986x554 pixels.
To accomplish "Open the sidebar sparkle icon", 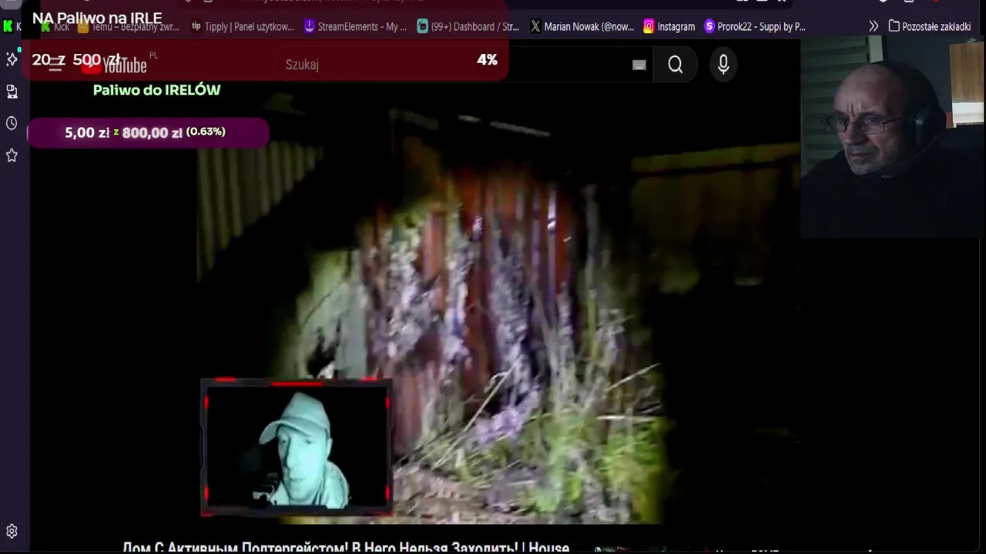I will [x=12, y=59].
